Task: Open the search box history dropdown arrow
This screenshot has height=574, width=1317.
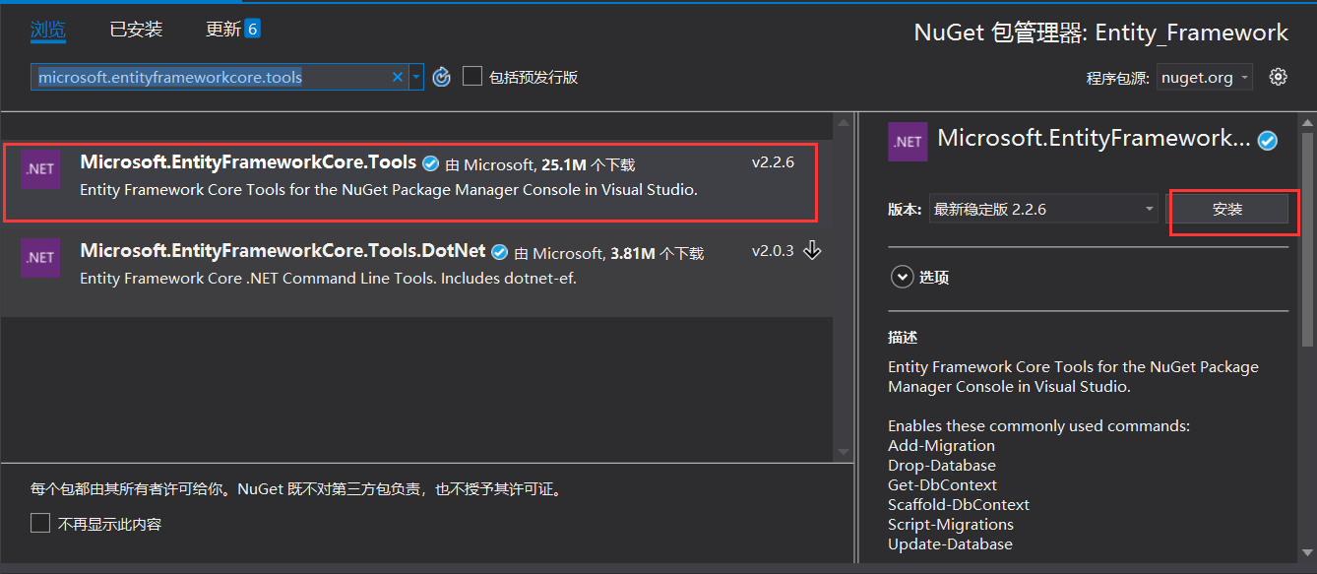Action: [416, 77]
